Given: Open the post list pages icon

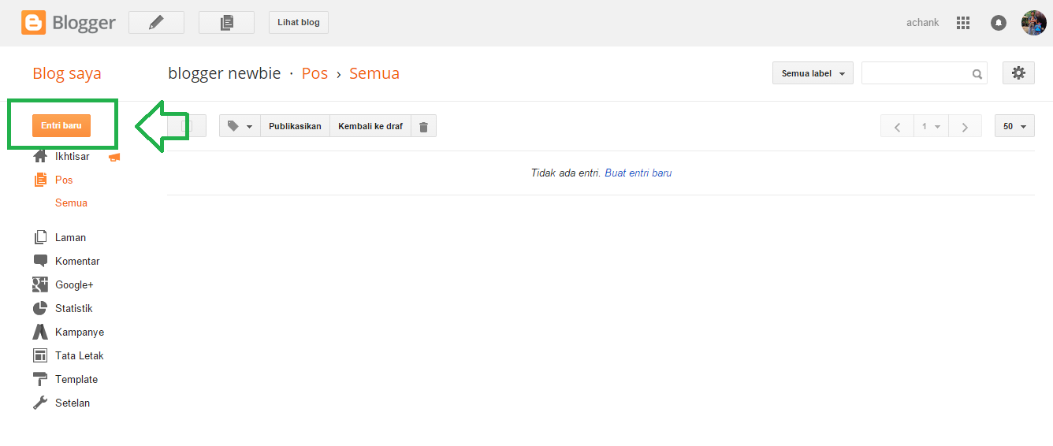Looking at the screenshot, I should click(226, 23).
